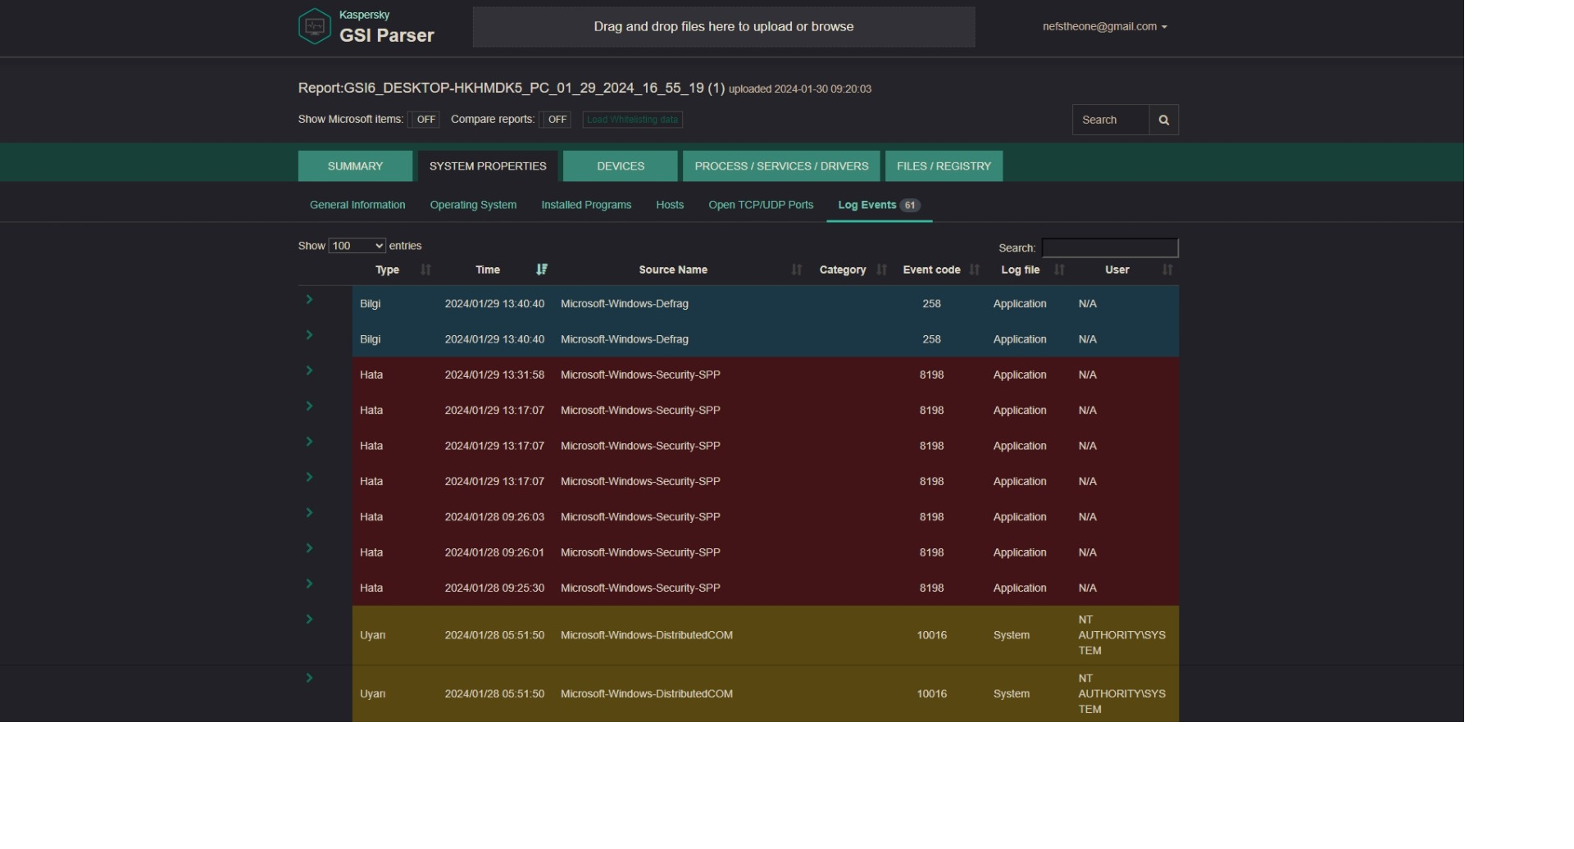Toggle the Show Microsoft items switch
Viewport: 1574px width, 849px height.
tap(425, 120)
